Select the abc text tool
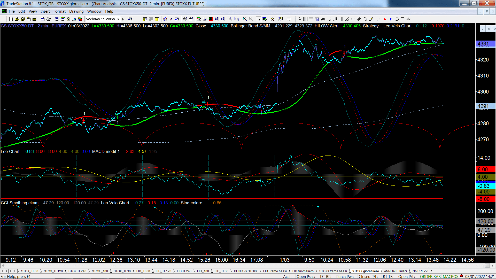Screen dimensions: 496x279 409,19
